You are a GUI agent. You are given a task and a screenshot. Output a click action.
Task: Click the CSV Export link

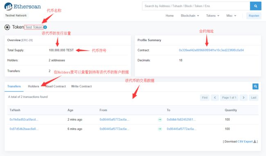click(x=245, y=142)
